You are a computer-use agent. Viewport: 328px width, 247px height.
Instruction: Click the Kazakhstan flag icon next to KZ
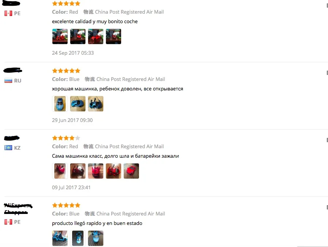coord(8,148)
